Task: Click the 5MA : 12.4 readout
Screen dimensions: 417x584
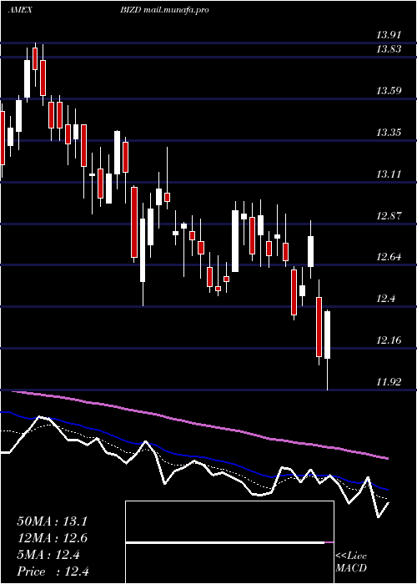Action: tap(48, 556)
